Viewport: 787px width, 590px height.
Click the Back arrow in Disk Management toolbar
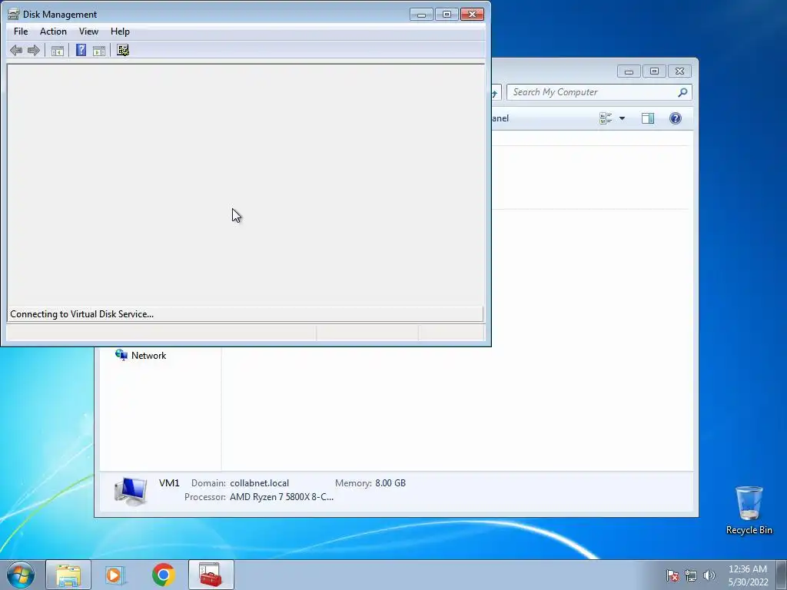click(x=16, y=50)
